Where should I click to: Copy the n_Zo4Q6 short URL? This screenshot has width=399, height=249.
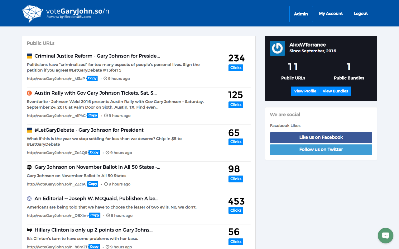[x=94, y=153]
